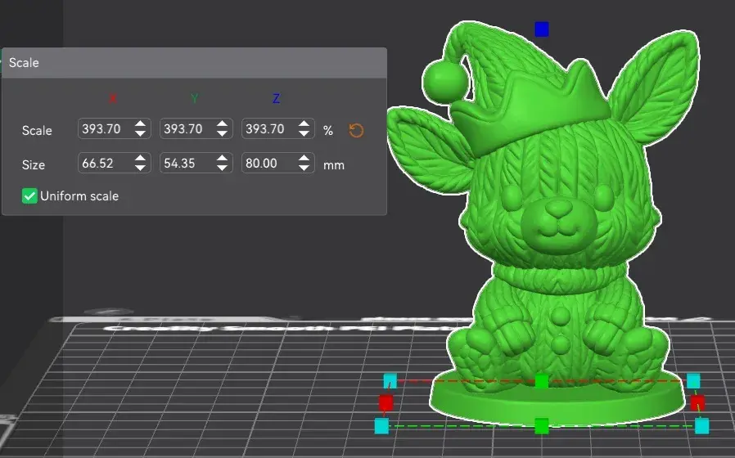Image resolution: width=735 pixels, height=458 pixels.
Task: Increase Scale Z with its up arrow
Action: pyautogui.click(x=304, y=124)
